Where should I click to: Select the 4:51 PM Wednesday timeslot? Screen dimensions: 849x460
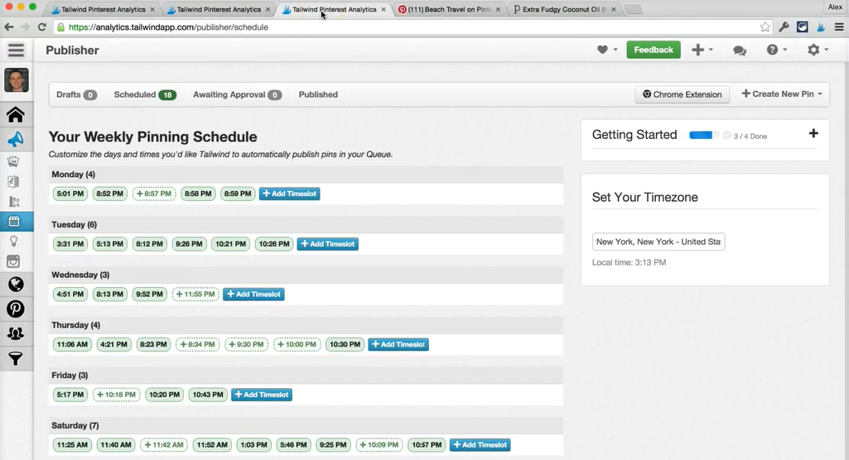[x=70, y=294]
